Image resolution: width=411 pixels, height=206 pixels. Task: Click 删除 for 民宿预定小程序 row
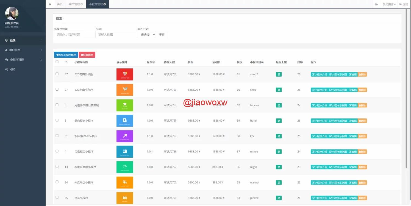pos(362,152)
